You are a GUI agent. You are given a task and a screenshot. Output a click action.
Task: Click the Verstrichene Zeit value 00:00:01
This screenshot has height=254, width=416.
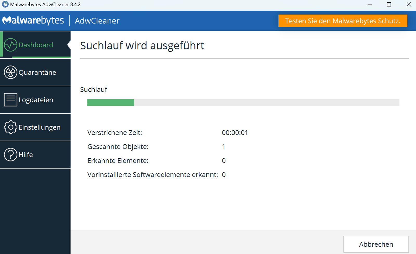click(235, 133)
